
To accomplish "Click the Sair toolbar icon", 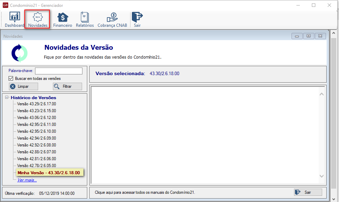I will coord(137,20).
